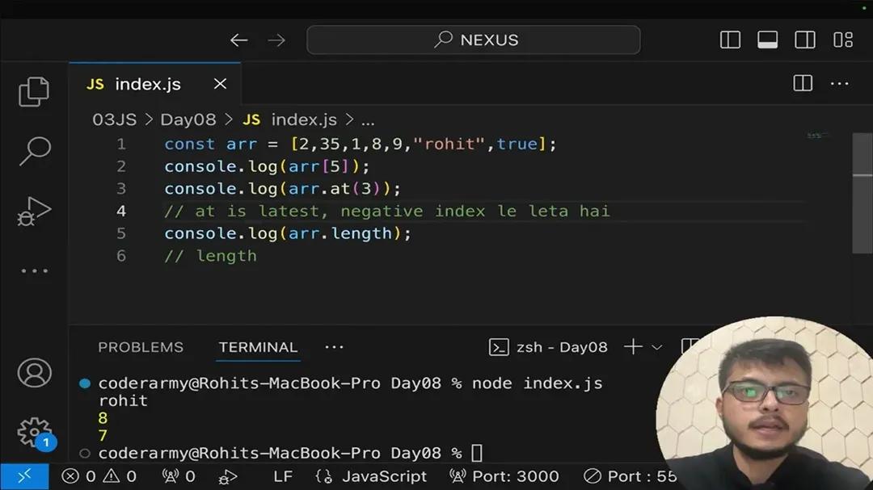This screenshot has width=873, height=490.
Task: Go back with the left arrow
Action: click(238, 40)
